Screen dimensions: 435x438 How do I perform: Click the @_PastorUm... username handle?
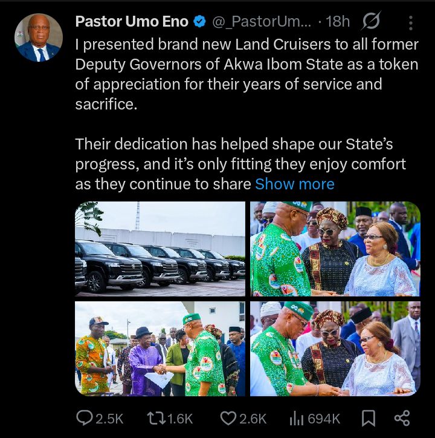[261, 22]
